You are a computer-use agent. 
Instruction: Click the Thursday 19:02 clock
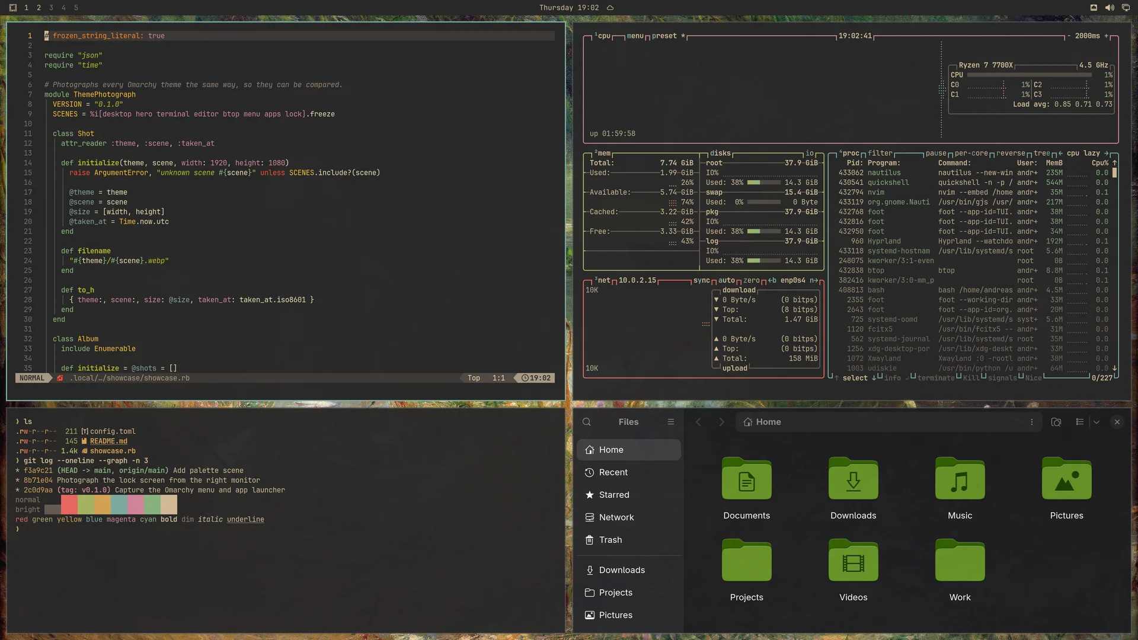pyautogui.click(x=569, y=8)
